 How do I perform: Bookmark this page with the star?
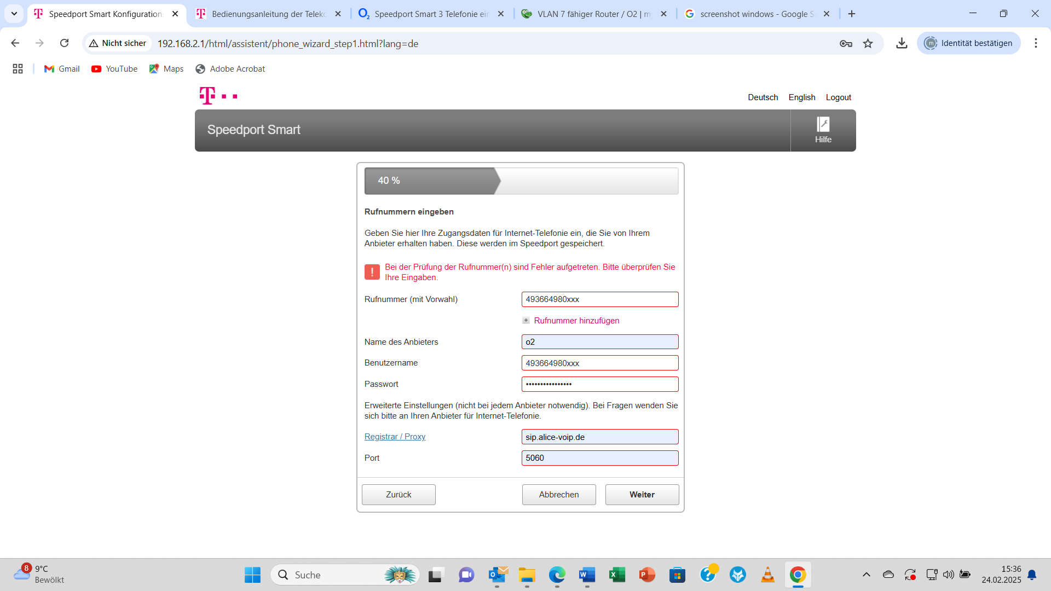[x=868, y=43]
